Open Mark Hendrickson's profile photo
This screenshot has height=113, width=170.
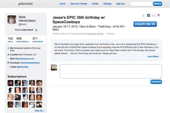(x=12, y=20)
